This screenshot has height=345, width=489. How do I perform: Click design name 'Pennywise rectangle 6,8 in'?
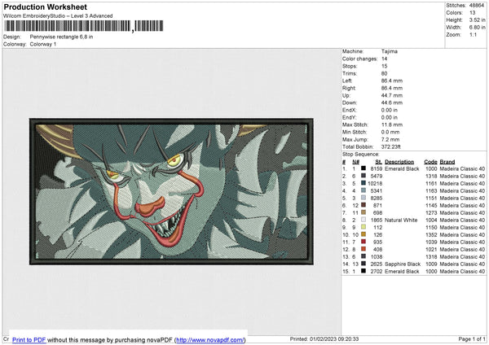click(x=61, y=37)
